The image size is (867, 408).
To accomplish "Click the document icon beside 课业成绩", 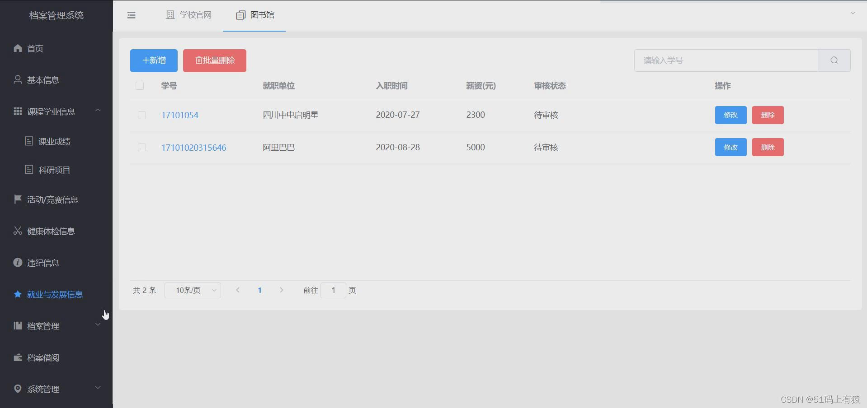I will pos(29,141).
